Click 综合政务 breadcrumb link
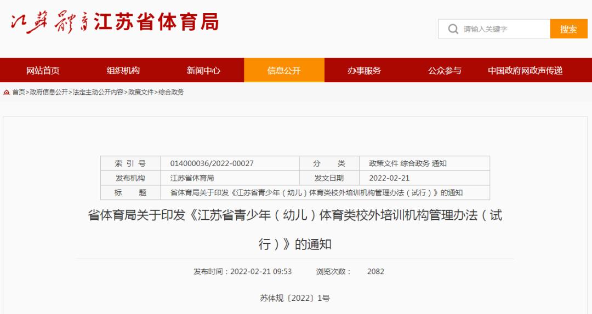 [x=171, y=92]
